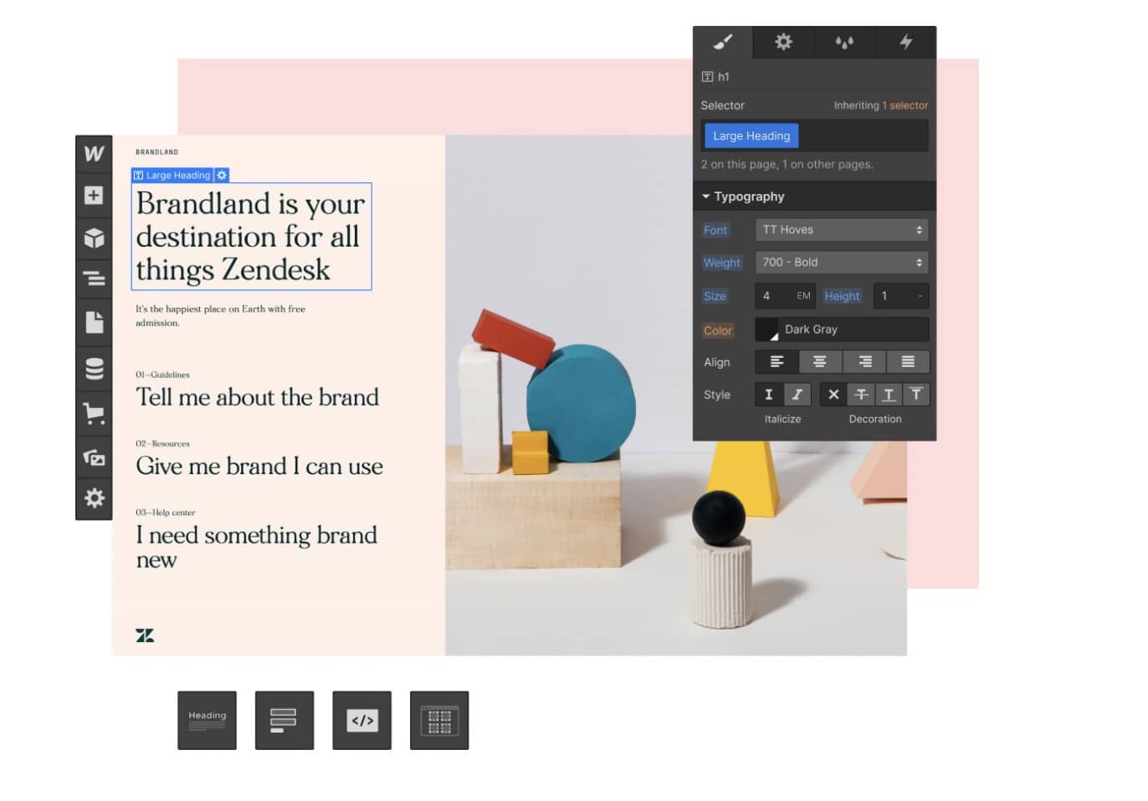Click the Size property label
This screenshot has width=1148, height=801.
tap(715, 296)
